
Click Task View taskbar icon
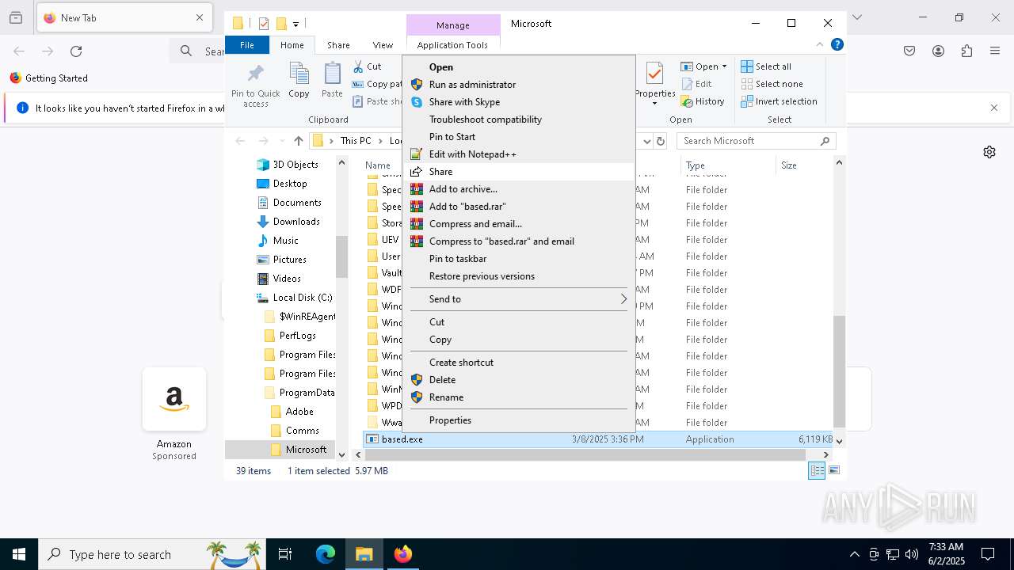[x=285, y=554]
